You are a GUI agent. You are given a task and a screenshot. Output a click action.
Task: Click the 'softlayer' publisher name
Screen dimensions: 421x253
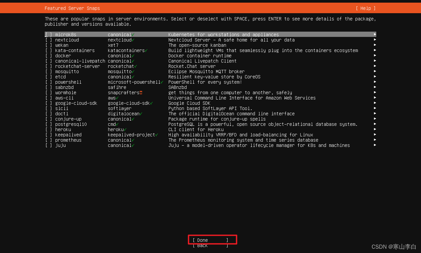point(120,108)
